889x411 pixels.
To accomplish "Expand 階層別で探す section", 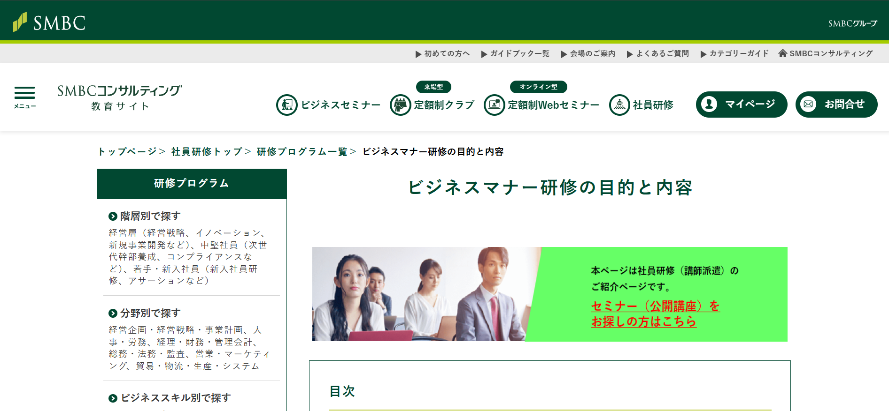I will tap(150, 216).
